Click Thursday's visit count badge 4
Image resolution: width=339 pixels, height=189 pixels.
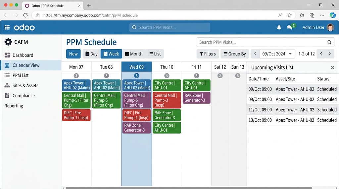[x=167, y=76]
